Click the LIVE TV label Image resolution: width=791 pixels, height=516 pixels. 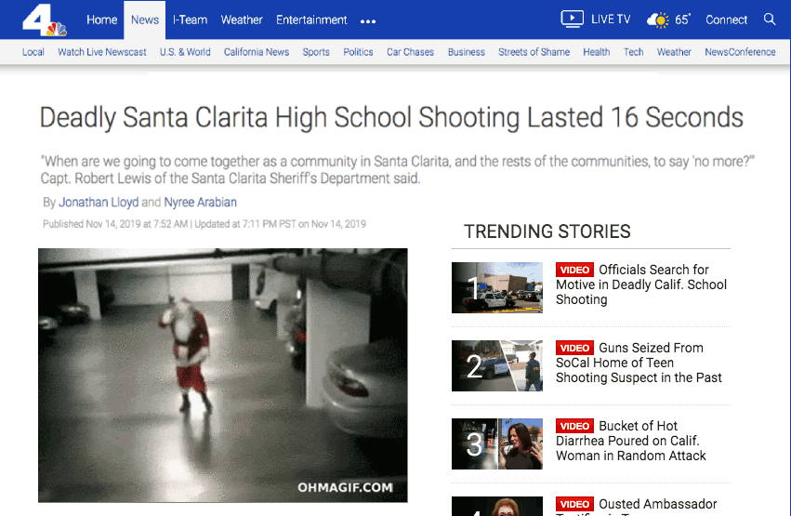point(611,20)
